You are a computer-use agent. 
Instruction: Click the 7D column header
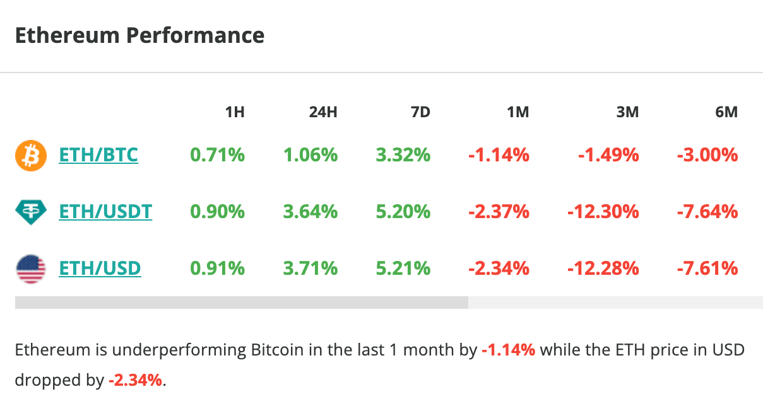[420, 113]
